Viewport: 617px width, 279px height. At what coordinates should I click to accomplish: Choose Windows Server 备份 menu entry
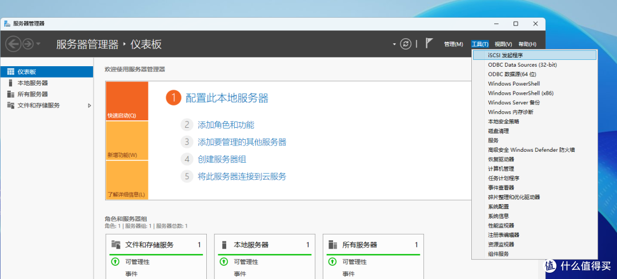point(534,103)
